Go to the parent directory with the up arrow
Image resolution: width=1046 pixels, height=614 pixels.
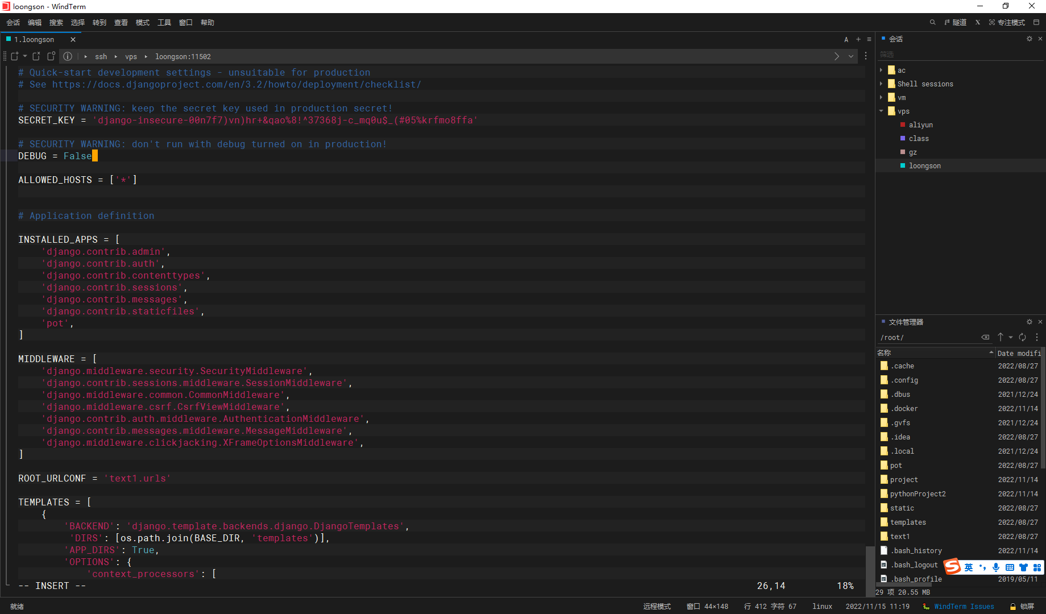[x=1001, y=337]
